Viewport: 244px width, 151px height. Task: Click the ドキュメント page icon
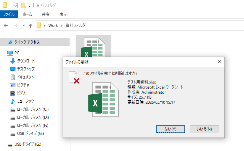pos(13,77)
